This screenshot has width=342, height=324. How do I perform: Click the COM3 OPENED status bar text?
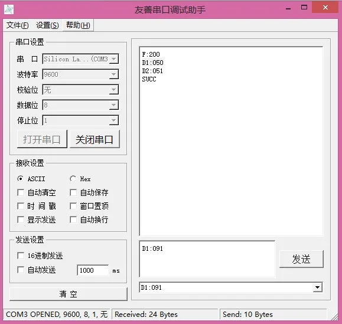(57, 315)
